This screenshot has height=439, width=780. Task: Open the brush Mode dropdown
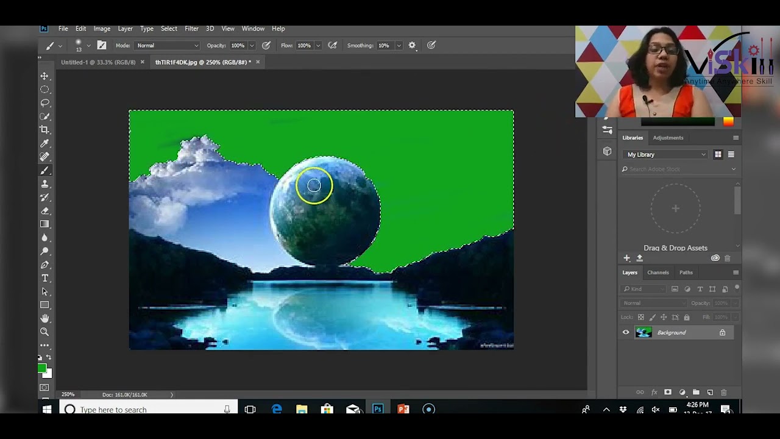167,45
